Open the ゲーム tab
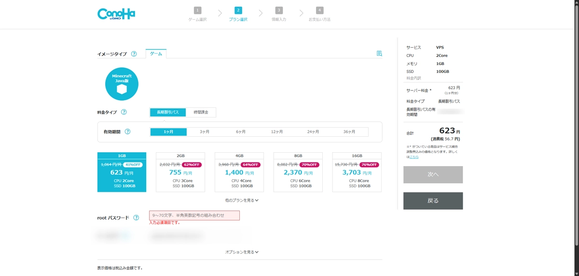Screen dimensions: 579x276 156,54
